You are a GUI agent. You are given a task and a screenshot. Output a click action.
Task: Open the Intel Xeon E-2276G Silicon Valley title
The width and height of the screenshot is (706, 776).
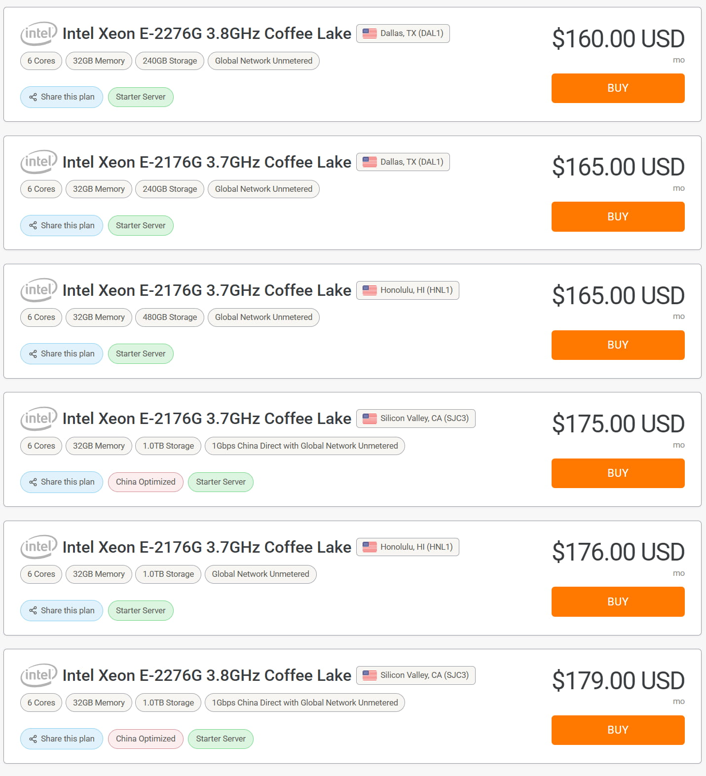(207, 675)
